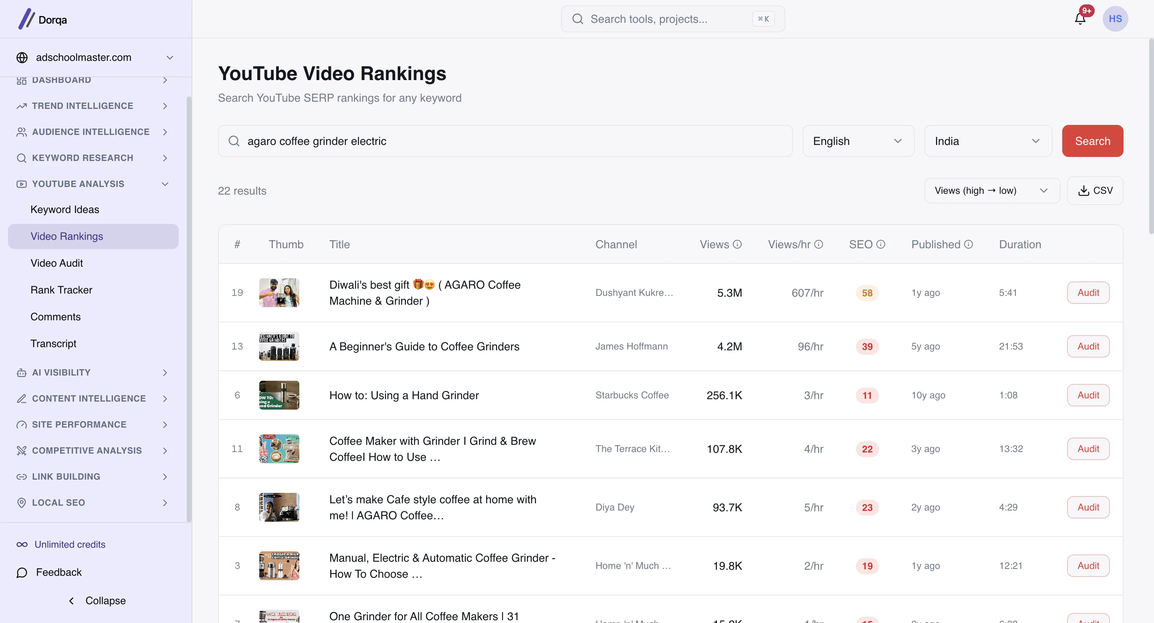1154x623 pixels.
Task: Open the Beginner's Guide to Coffee Grinders thumbnail
Action: tap(279, 346)
